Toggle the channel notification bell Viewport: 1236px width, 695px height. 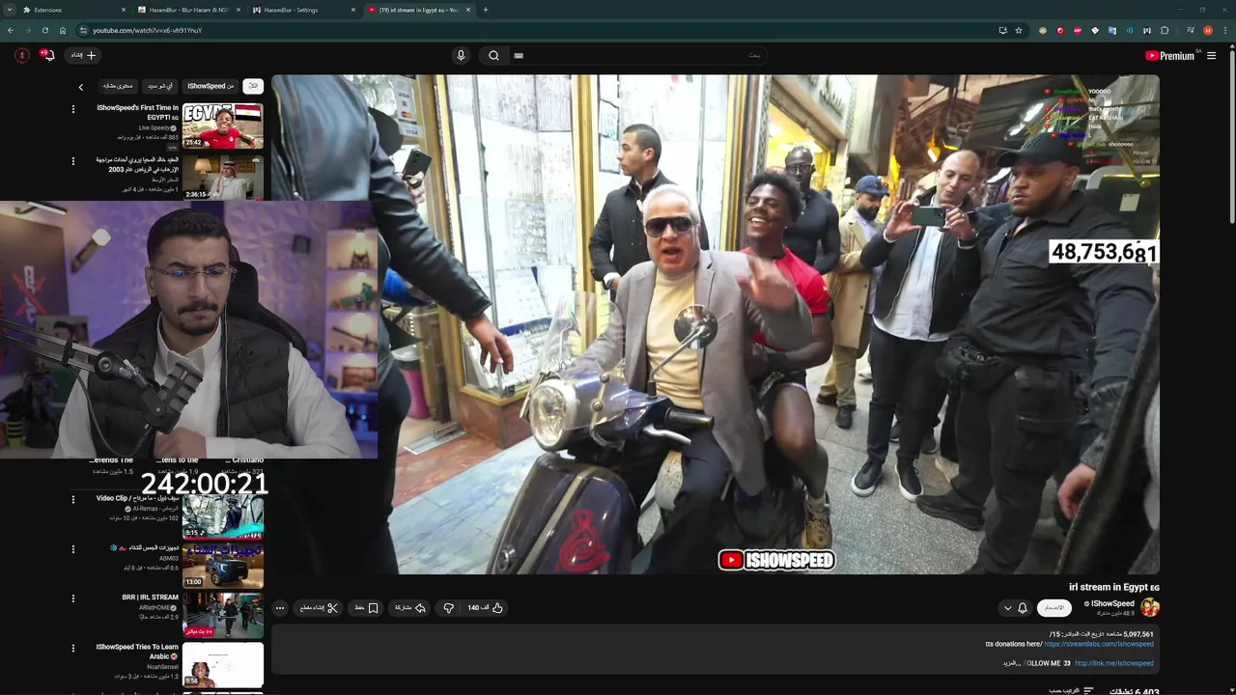tap(1023, 608)
